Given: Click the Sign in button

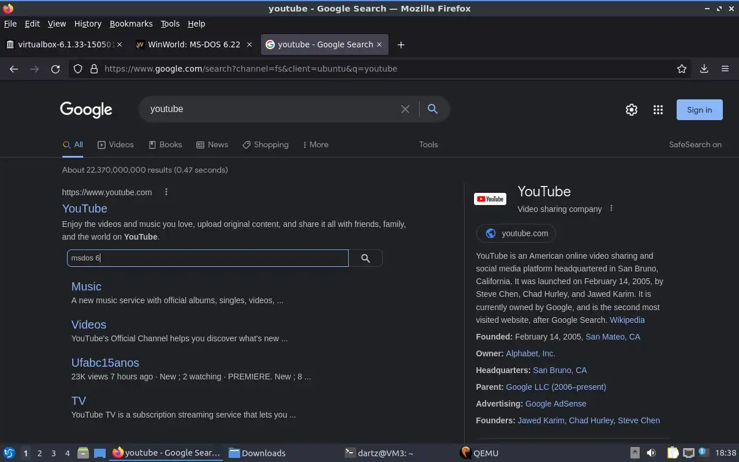Looking at the screenshot, I should (699, 110).
